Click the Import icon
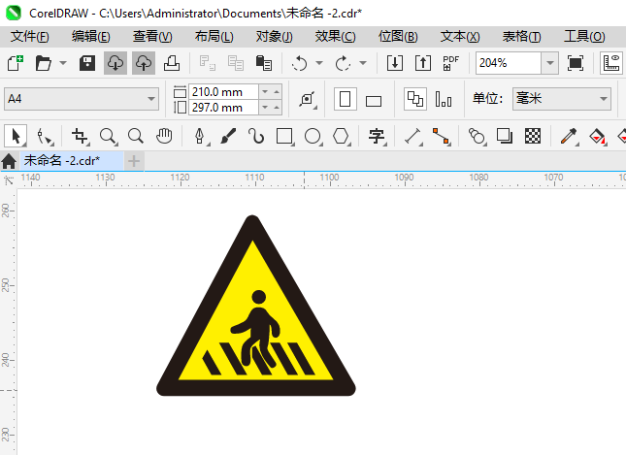This screenshot has height=455, width=626. pyautogui.click(x=395, y=63)
